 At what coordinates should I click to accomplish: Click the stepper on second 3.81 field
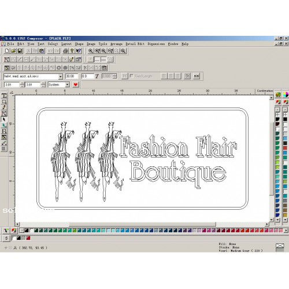tap(43, 84)
